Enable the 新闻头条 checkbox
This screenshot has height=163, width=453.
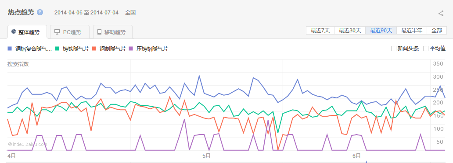pyautogui.click(x=393, y=49)
